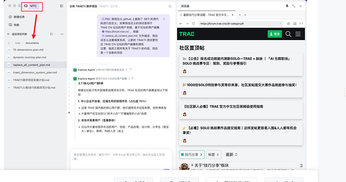Close the 最新技巧分享话题 browser tab

232,15
